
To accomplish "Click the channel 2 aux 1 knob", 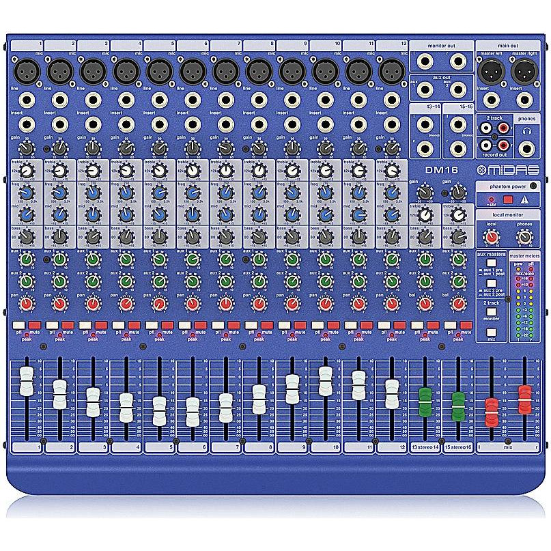I will pos(59,259).
